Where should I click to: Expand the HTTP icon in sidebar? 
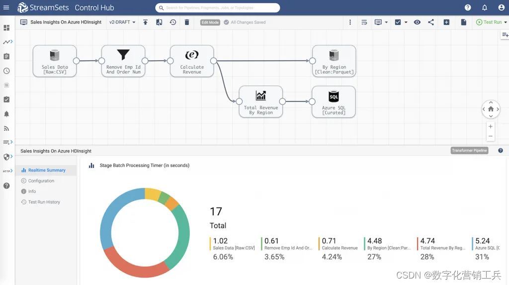[8, 171]
